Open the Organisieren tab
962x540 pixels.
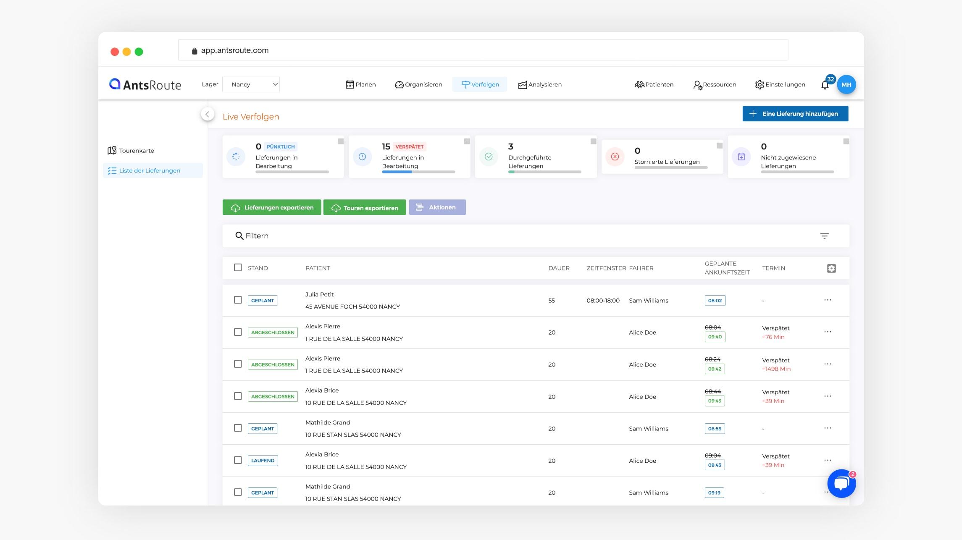(418, 84)
